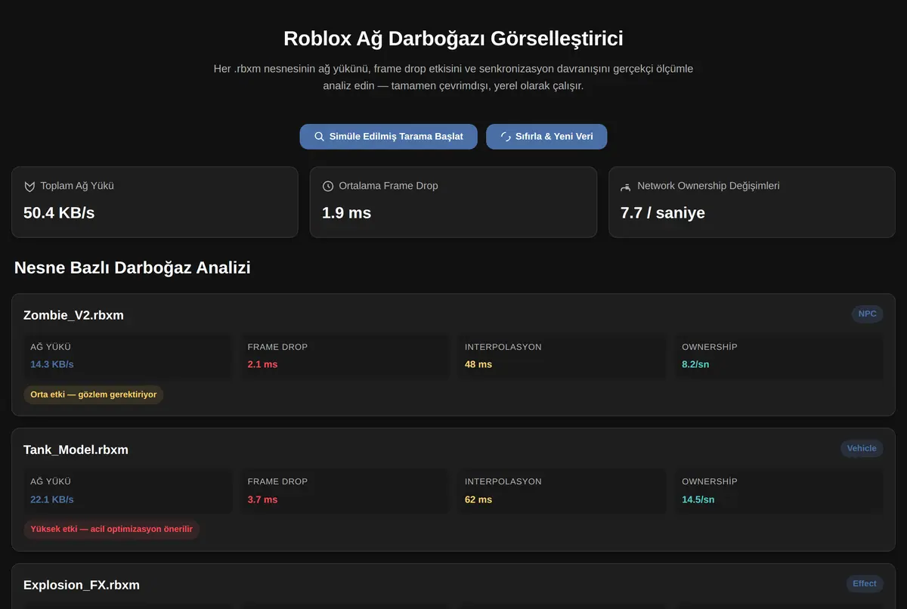Click the refresh icon in Sıfırla & Yeni Veri
The height and width of the screenshot is (609, 907).
tap(506, 137)
